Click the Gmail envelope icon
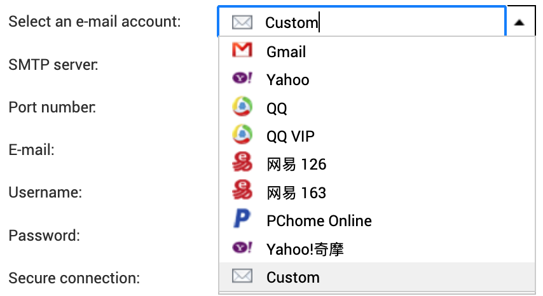This screenshot has width=543, height=296. 242,51
